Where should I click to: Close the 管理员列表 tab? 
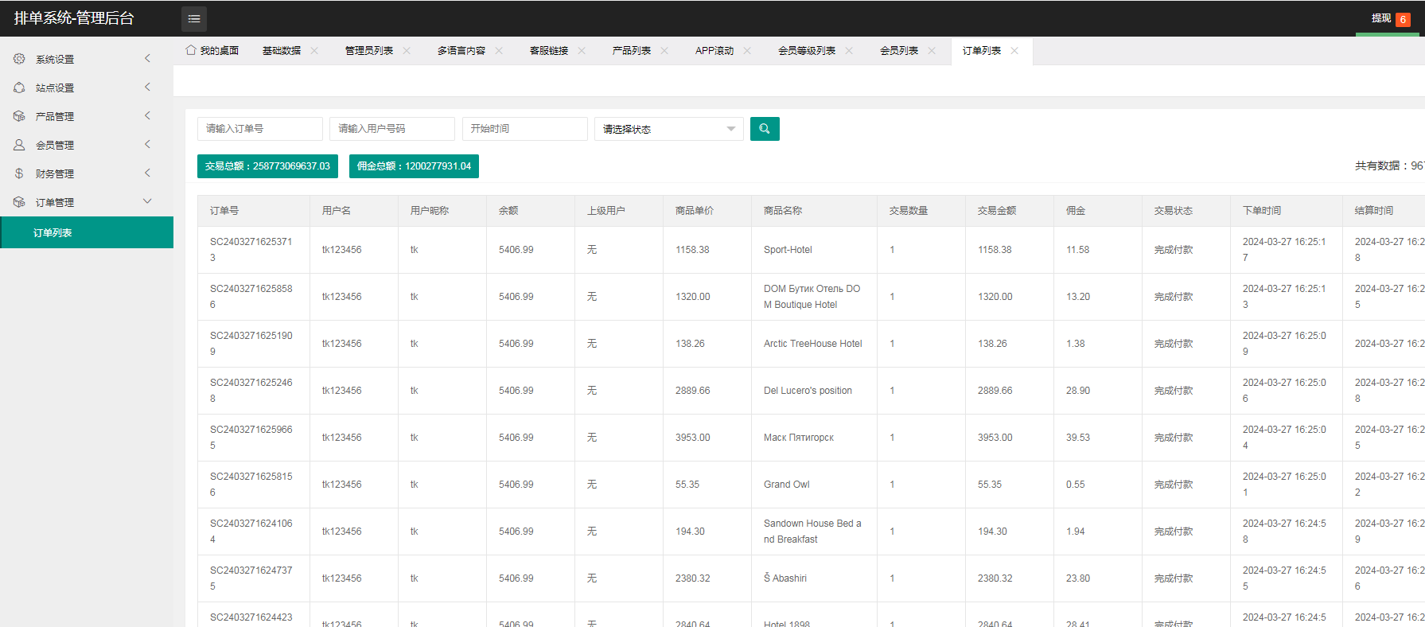click(407, 51)
